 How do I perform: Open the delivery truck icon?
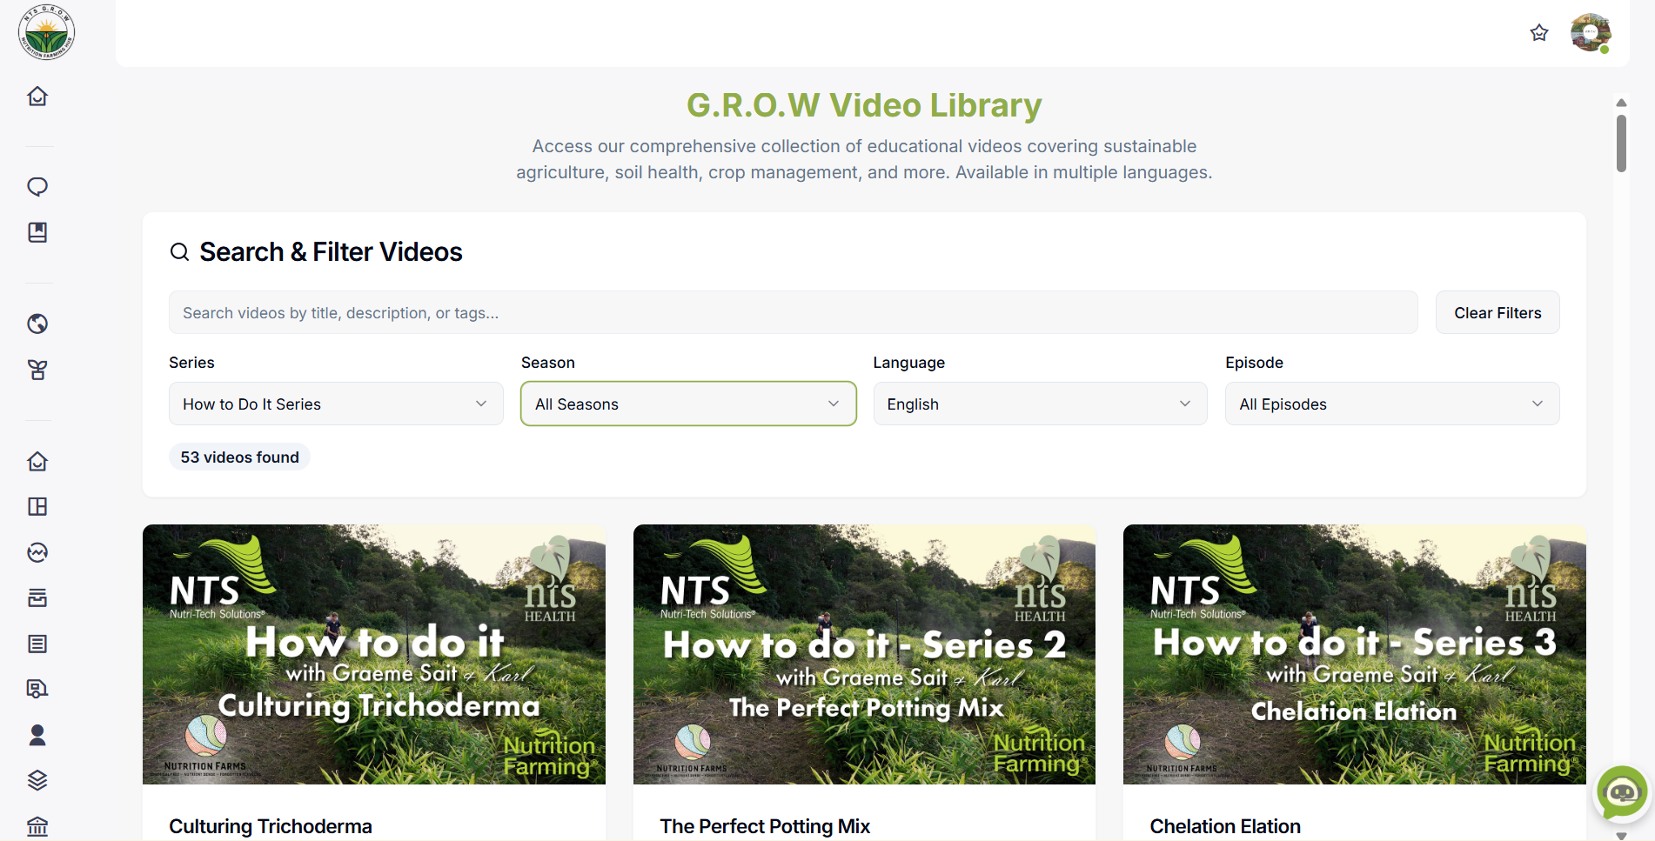click(37, 688)
